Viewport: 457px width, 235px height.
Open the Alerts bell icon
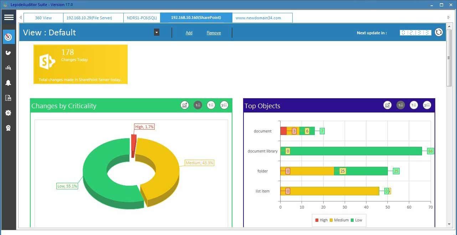pyautogui.click(x=9, y=82)
